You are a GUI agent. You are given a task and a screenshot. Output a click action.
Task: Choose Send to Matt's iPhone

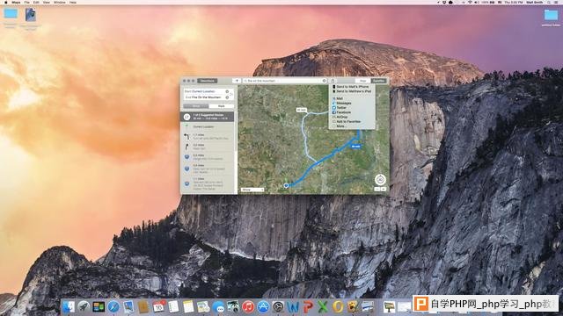[x=352, y=87]
